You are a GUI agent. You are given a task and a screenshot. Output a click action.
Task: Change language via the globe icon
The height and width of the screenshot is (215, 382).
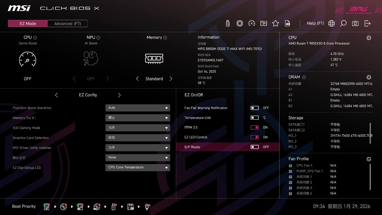click(x=331, y=23)
